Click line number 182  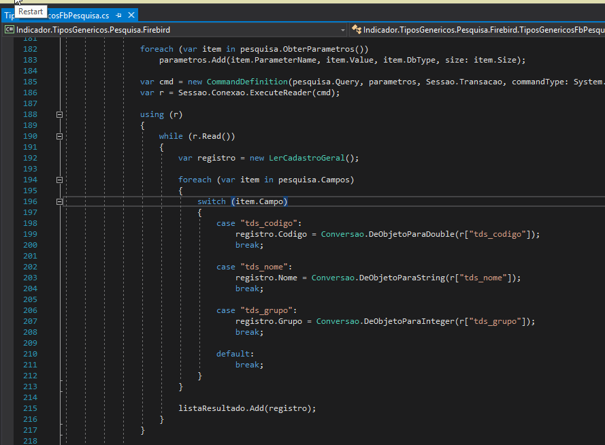30,48
